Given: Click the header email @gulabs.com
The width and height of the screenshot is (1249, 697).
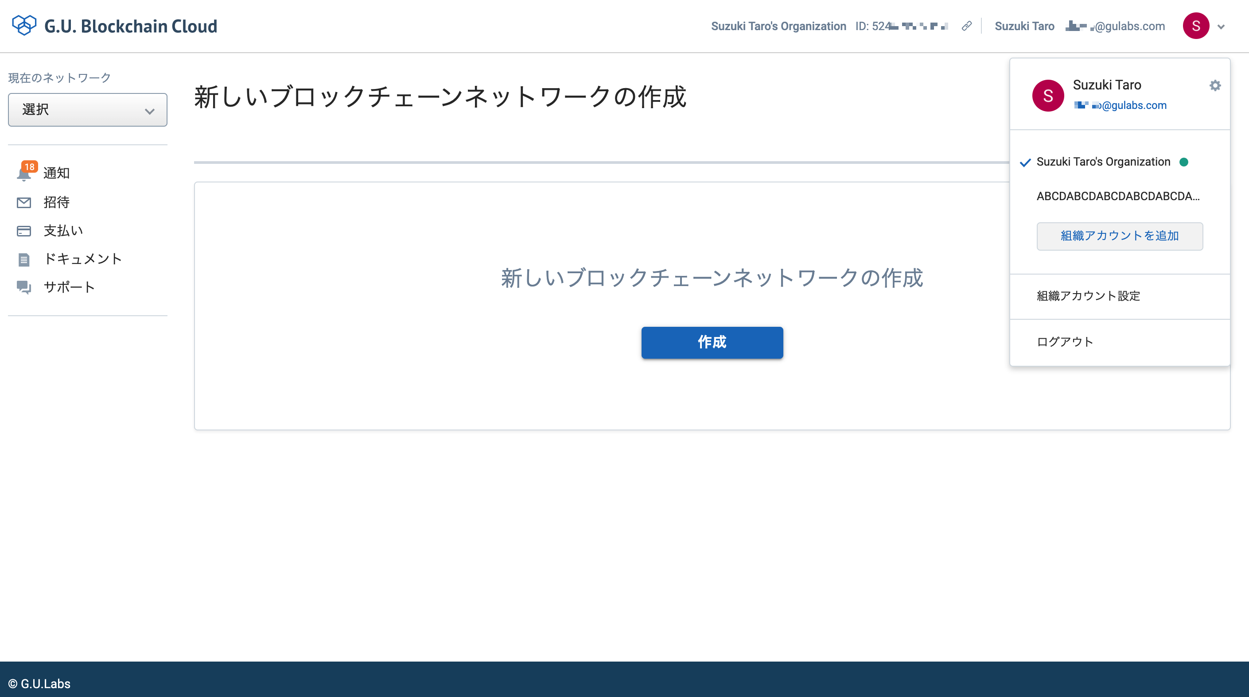Looking at the screenshot, I should tap(1115, 26).
